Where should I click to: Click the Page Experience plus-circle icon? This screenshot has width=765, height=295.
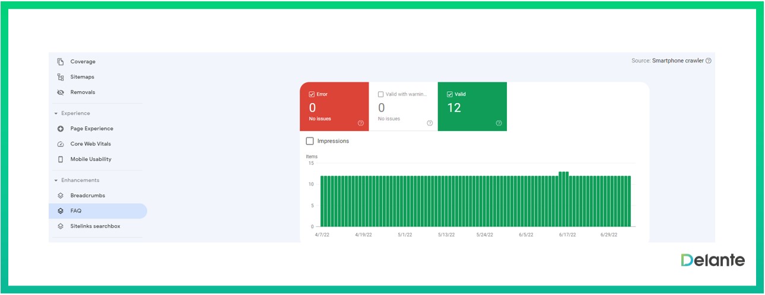61,129
